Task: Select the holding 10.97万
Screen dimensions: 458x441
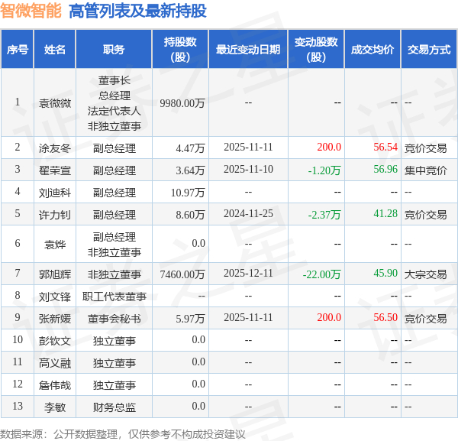Action: click(188, 193)
